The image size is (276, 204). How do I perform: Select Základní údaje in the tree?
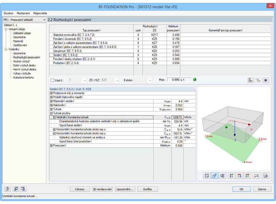[x=22, y=33]
